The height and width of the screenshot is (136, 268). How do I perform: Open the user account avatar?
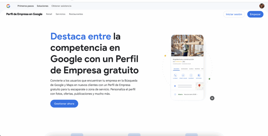262,6
